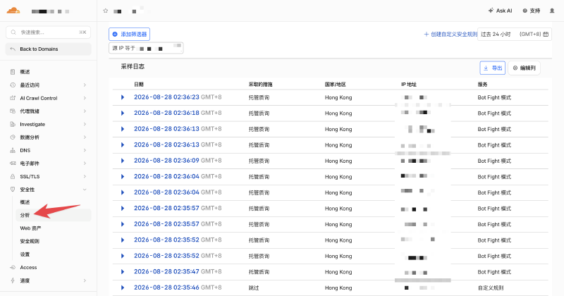Viewport: 564px width, 296px height.
Task: Open the user account profile icon
Action: tap(552, 11)
